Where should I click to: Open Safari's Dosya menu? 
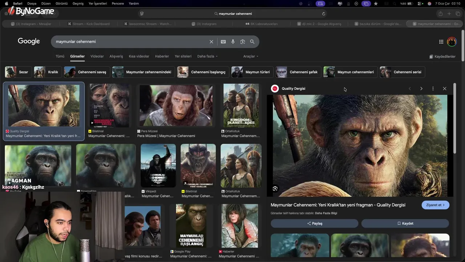pyautogui.click(x=32, y=3)
